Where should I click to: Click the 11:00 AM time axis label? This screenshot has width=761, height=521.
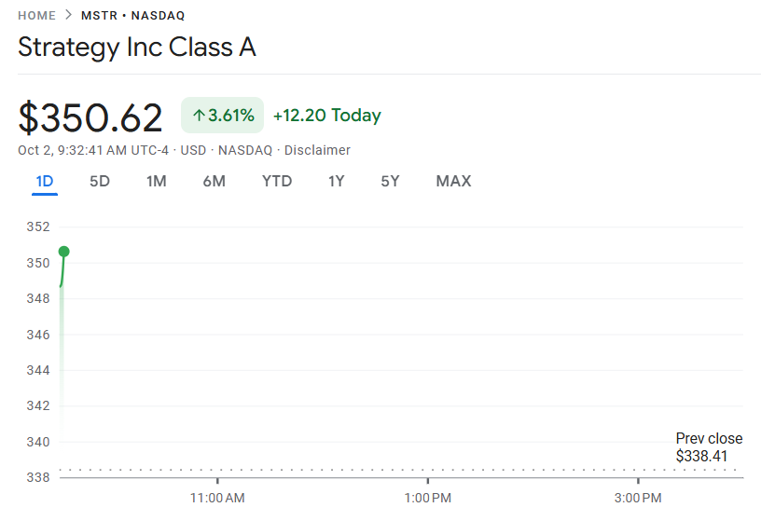click(x=217, y=499)
